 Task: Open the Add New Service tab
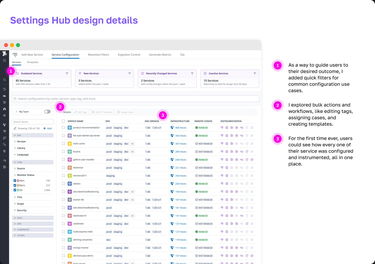click(x=32, y=55)
